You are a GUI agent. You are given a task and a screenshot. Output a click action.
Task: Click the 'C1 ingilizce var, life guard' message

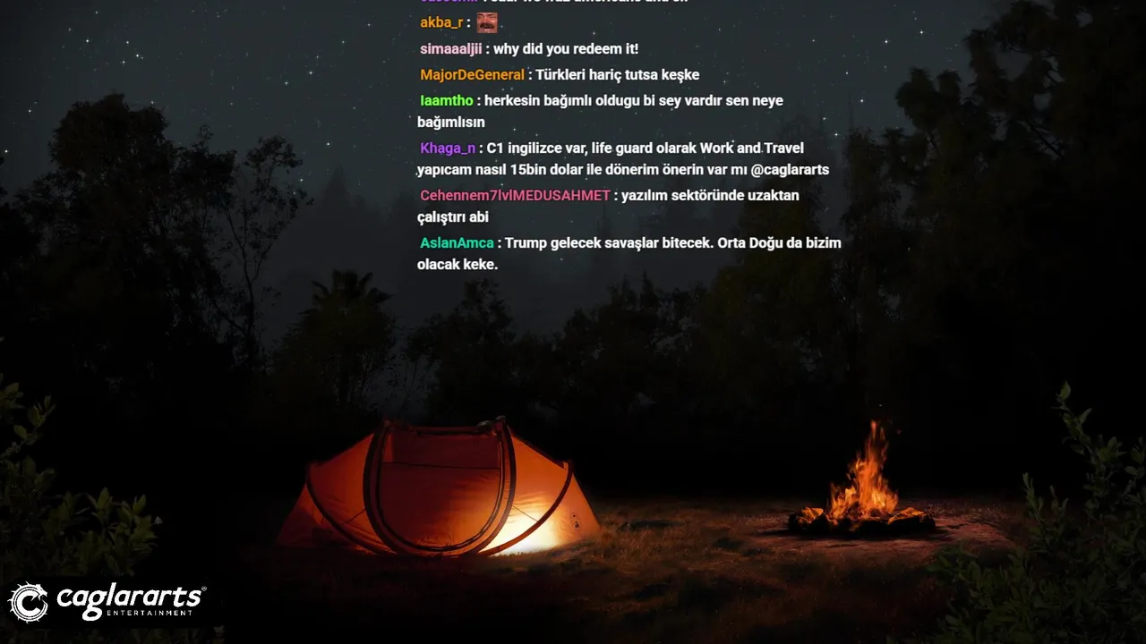pyautogui.click(x=623, y=158)
